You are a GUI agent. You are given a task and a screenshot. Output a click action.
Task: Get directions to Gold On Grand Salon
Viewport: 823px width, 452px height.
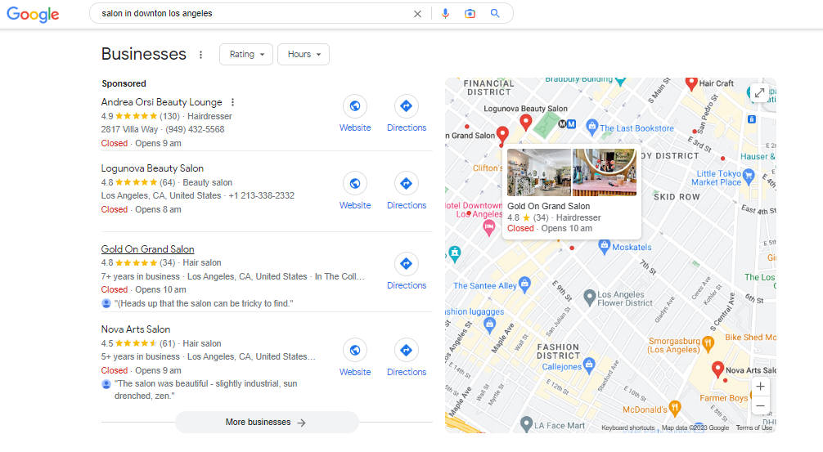(407, 264)
